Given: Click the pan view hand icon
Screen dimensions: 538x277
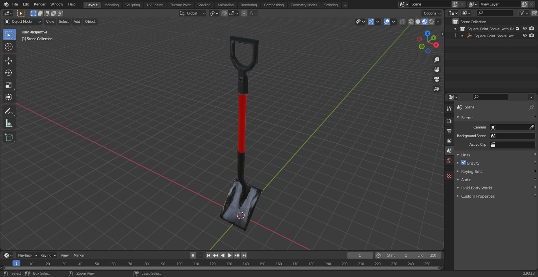Looking at the screenshot, I should click(x=436, y=70).
